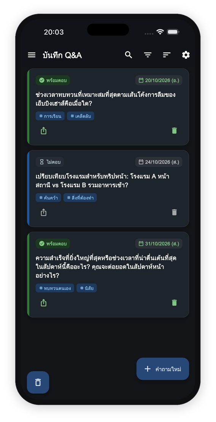Viewport: 216px width, 422px height.
Task: Open the hamburger navigation menu
Action: pyautogui.click(x=32, y=55)
